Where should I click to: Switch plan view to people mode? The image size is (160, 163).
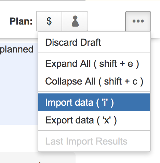tap(75, 21)
